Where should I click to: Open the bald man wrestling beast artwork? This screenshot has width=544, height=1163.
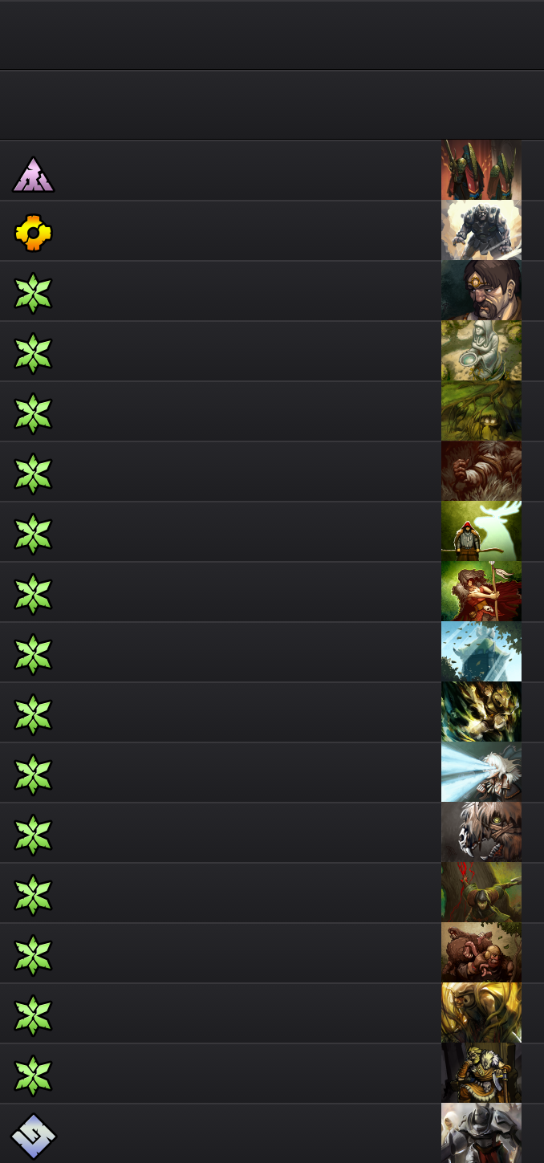coord(481,953)
